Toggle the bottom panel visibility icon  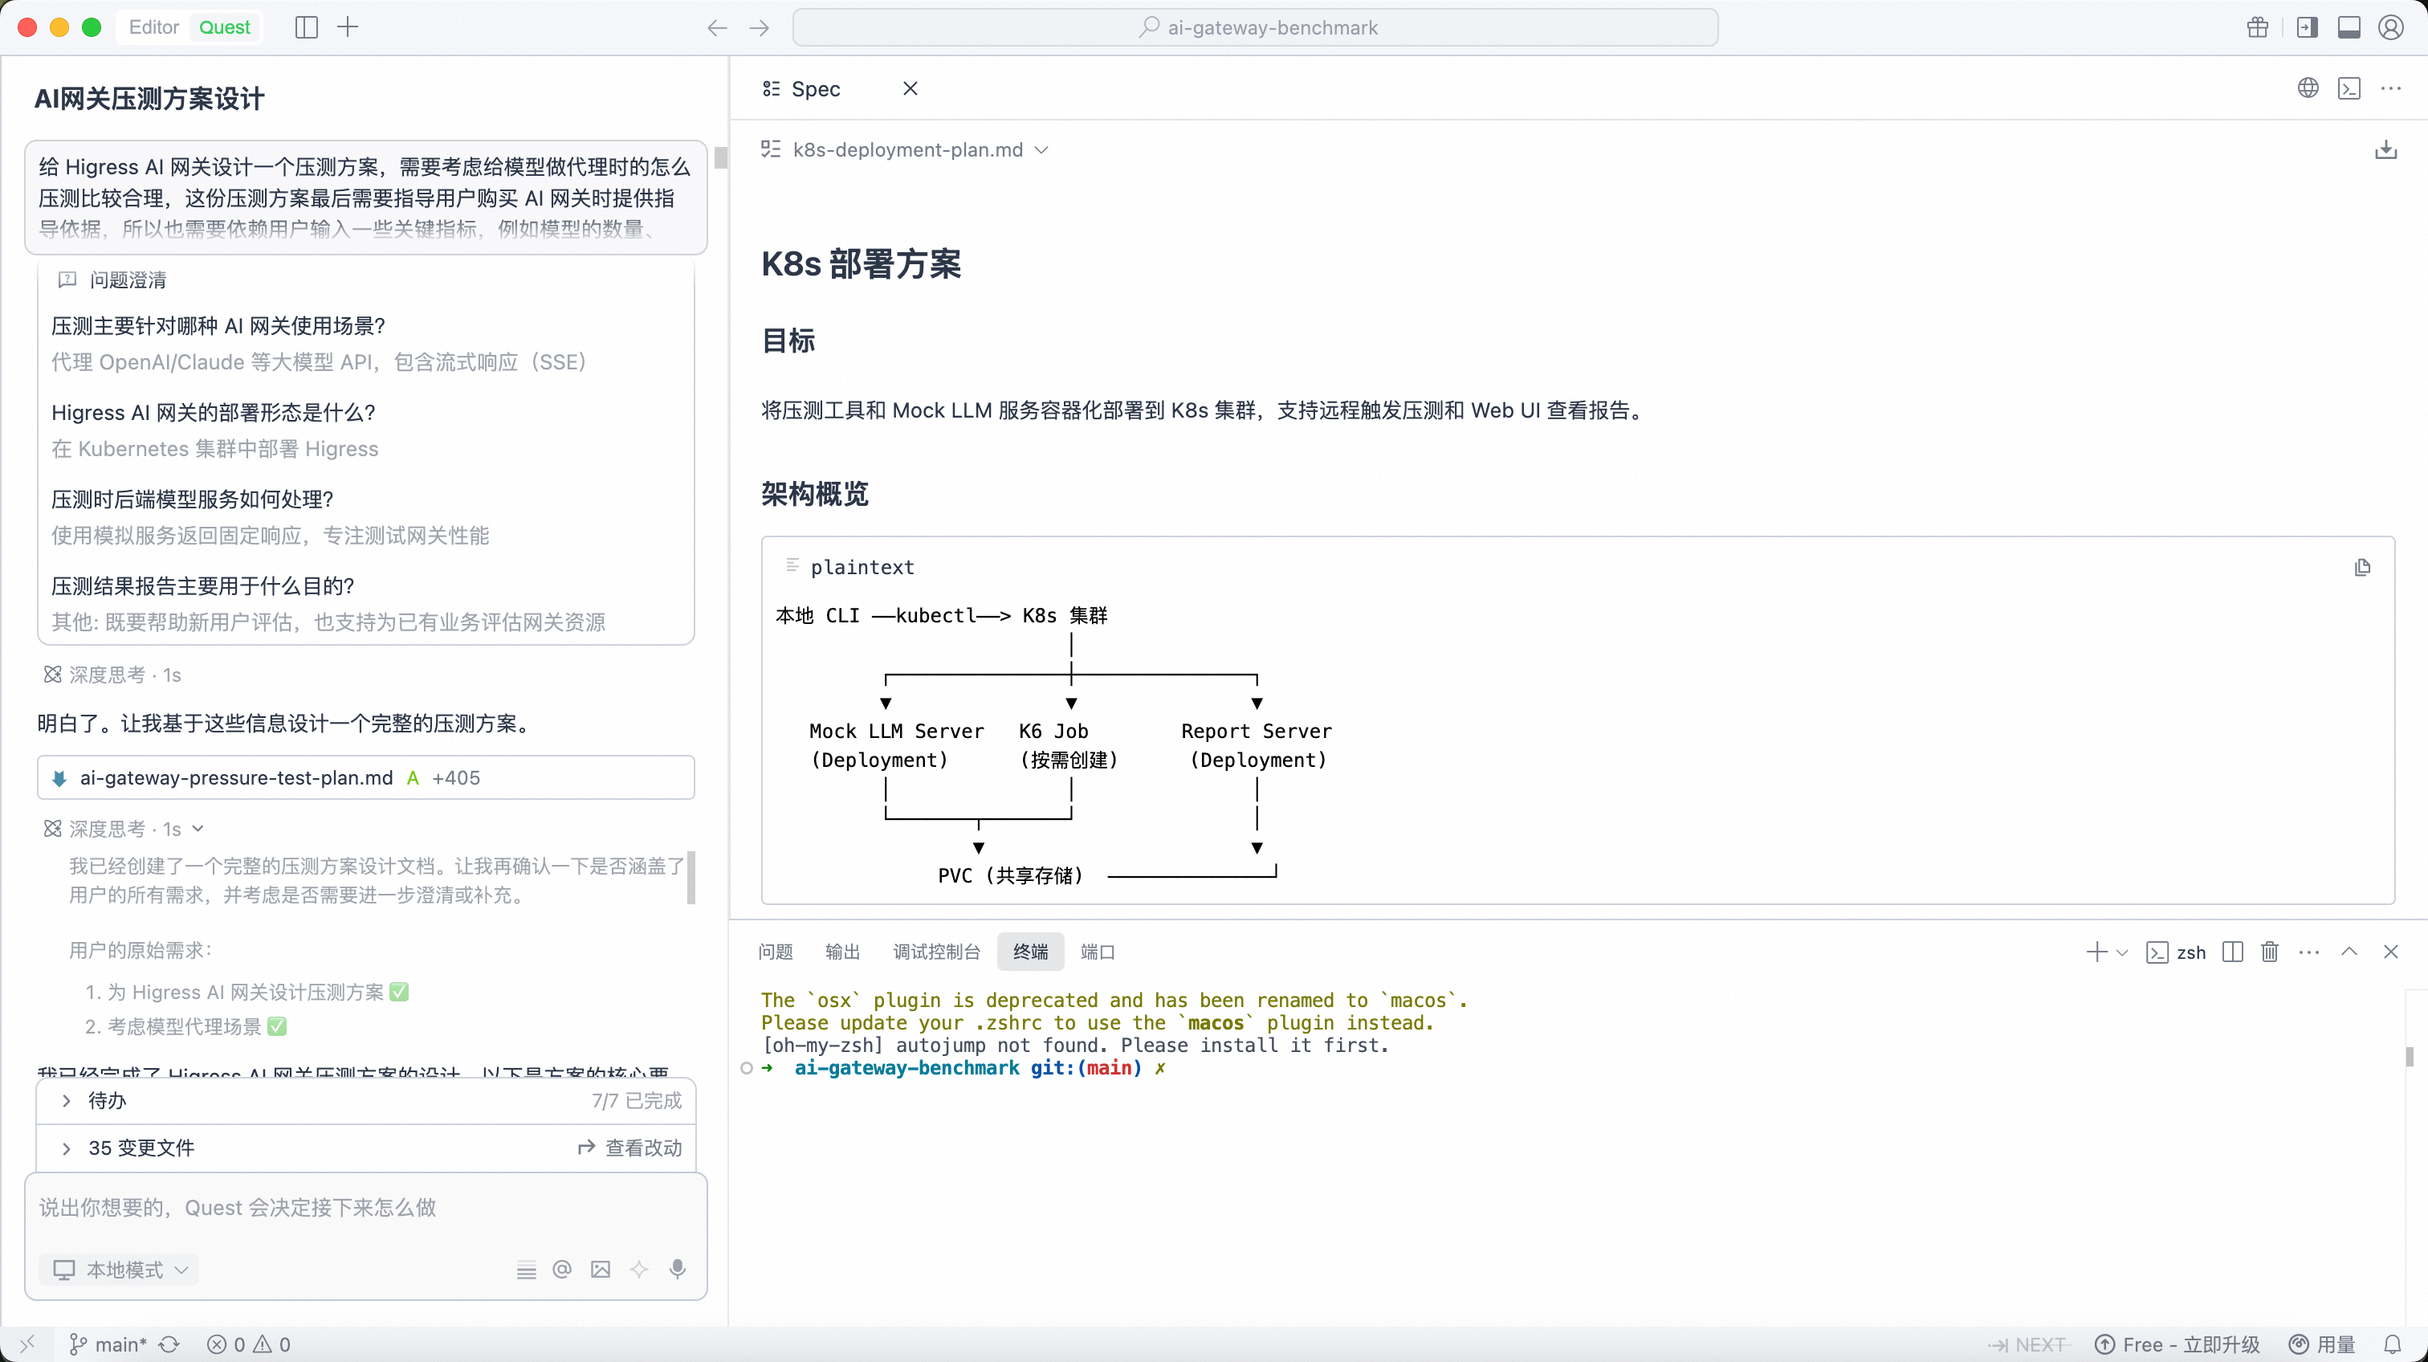[2349, 27]
